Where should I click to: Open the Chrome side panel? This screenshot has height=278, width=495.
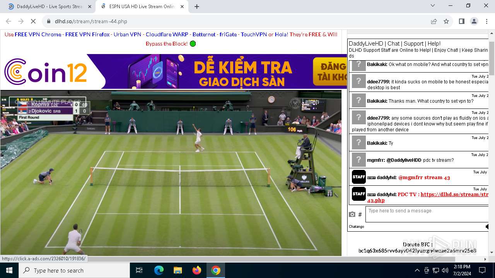pos(461,21)
